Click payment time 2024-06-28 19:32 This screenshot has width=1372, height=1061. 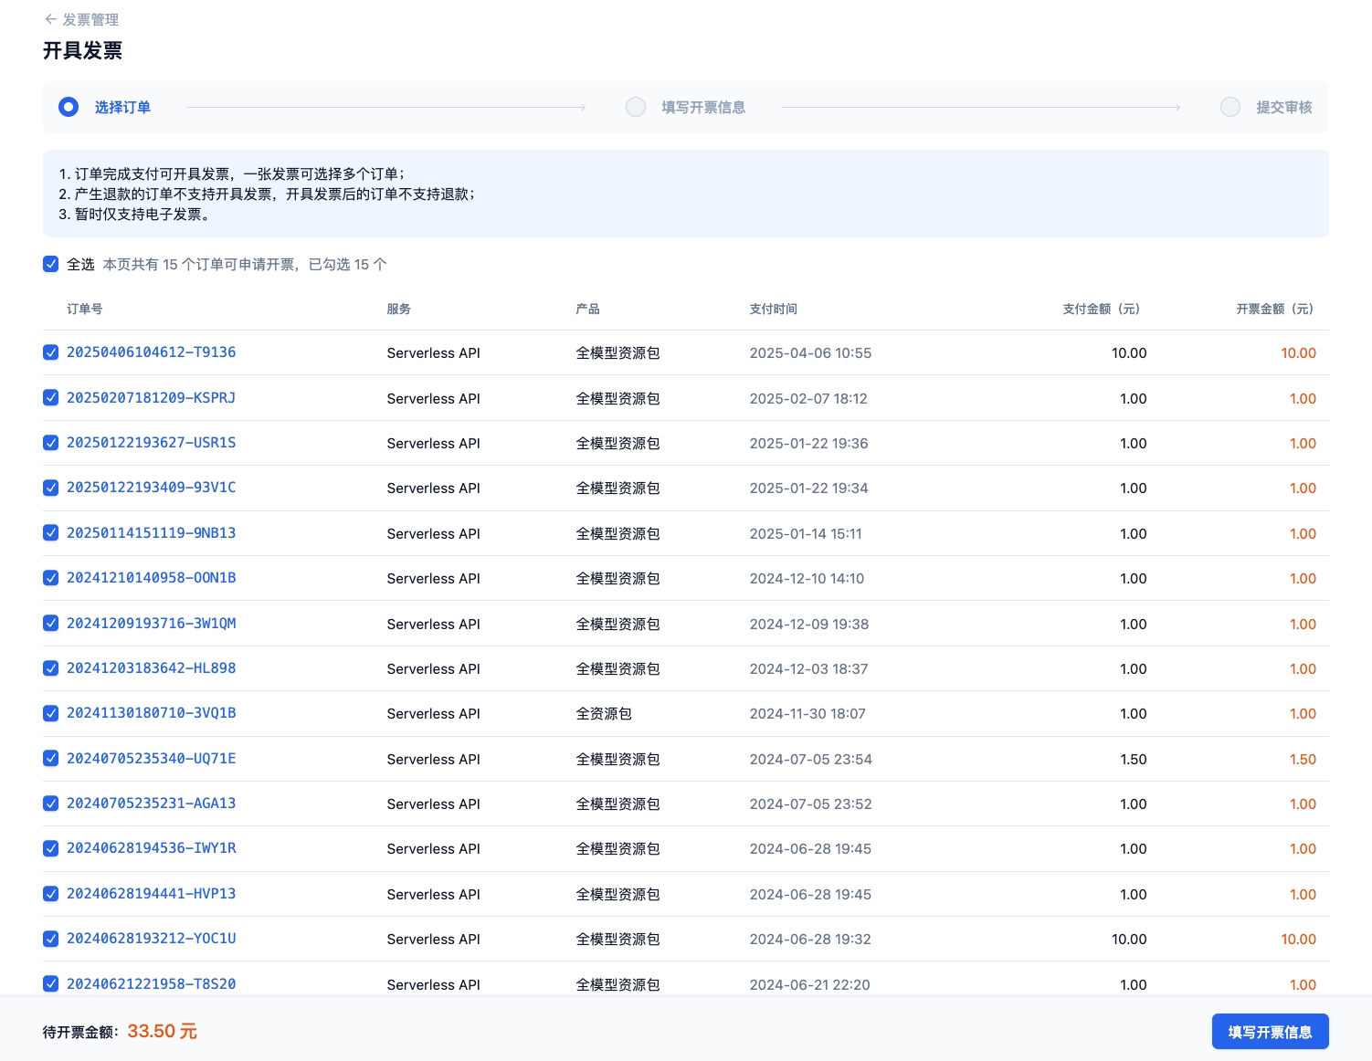810,940
